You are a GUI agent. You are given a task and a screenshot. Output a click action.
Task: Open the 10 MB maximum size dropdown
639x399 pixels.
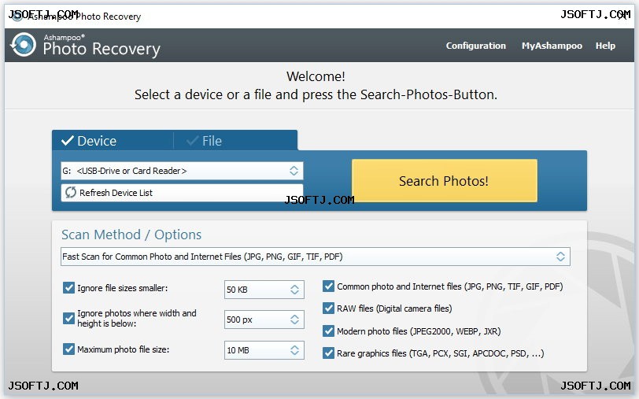click(264, 350)
